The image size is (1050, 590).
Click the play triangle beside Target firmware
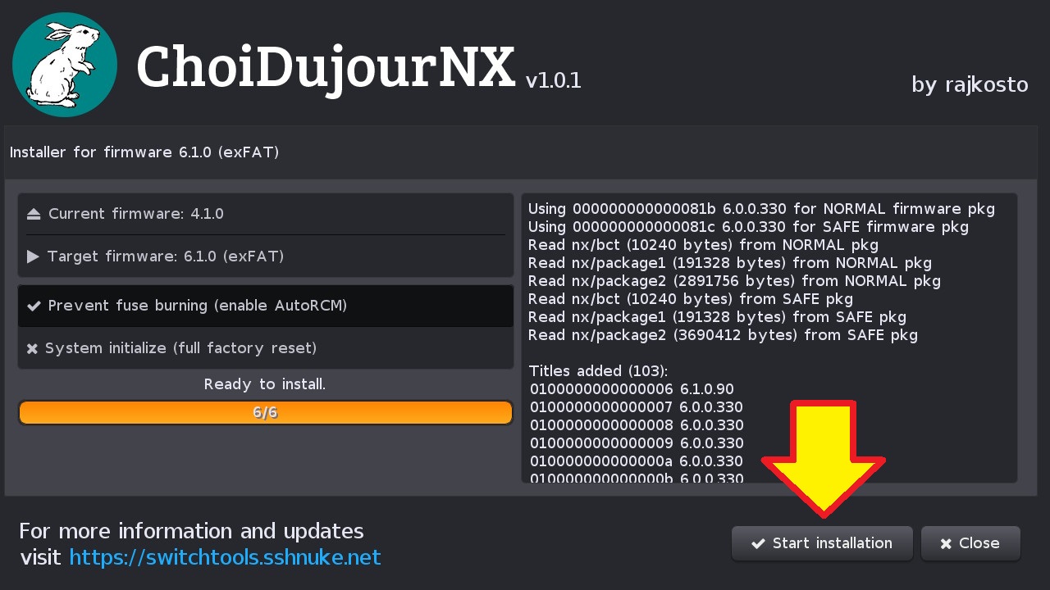pyautogui.click(x=34, y=256)
